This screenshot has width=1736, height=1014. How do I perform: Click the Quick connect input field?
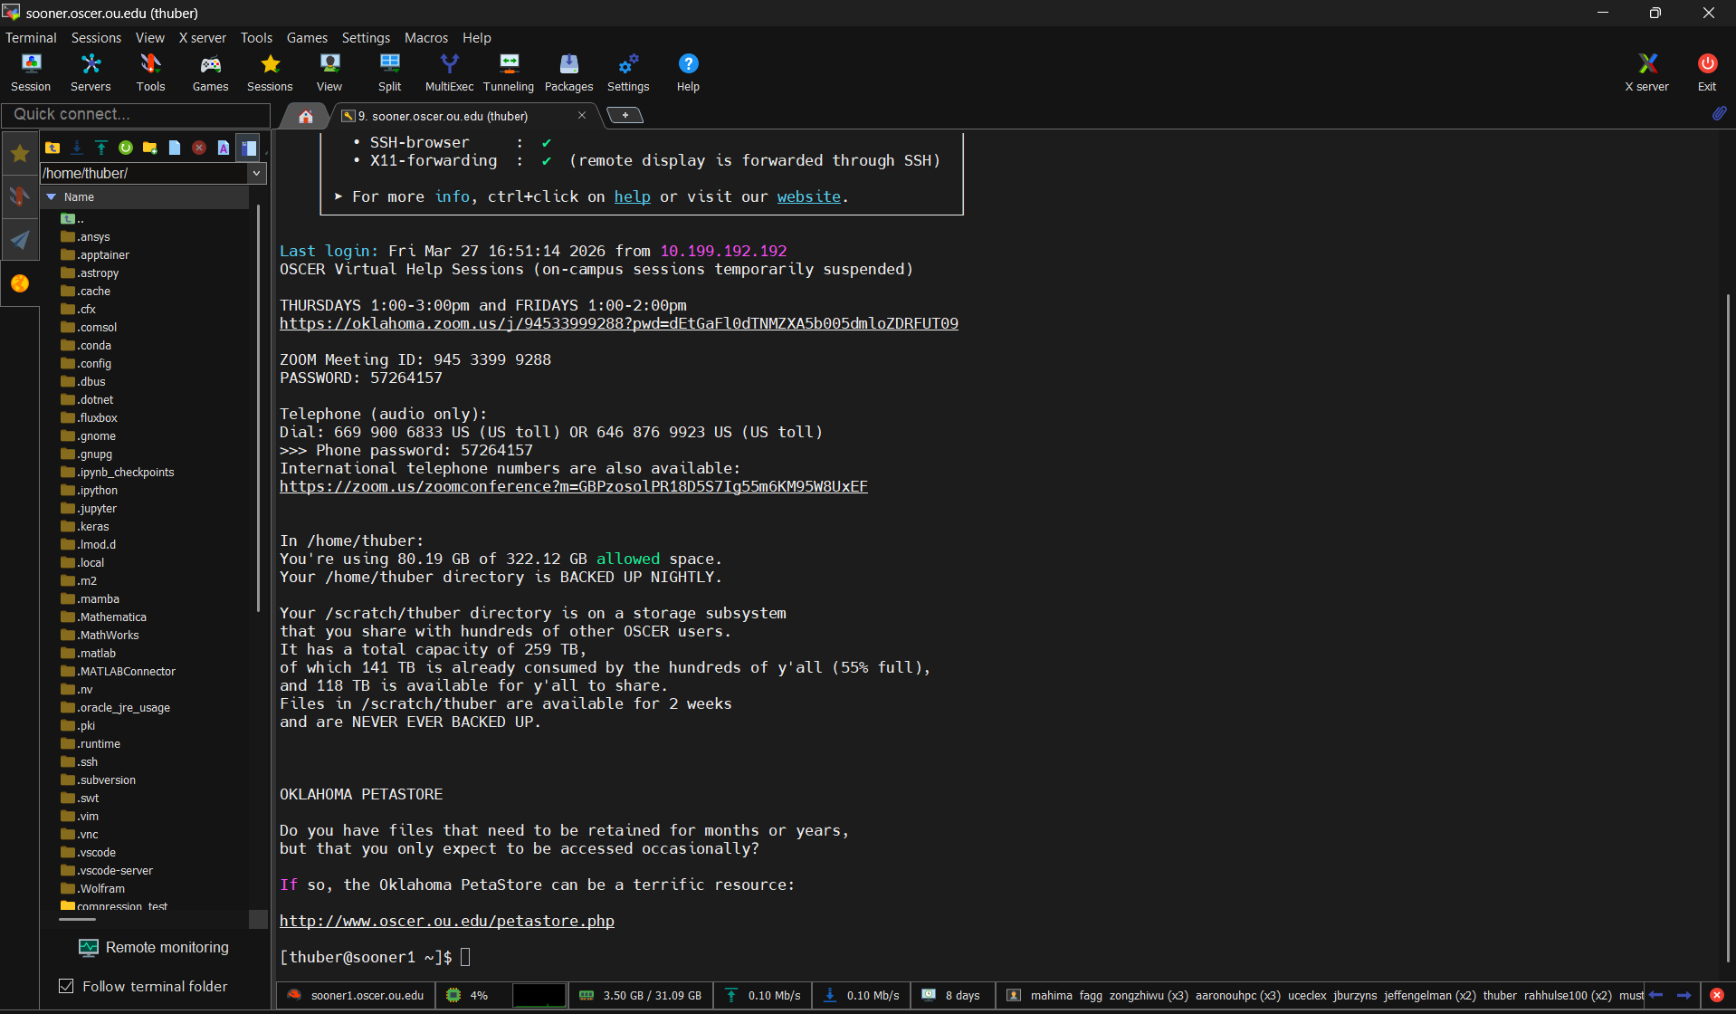click(x=136, y=114)
